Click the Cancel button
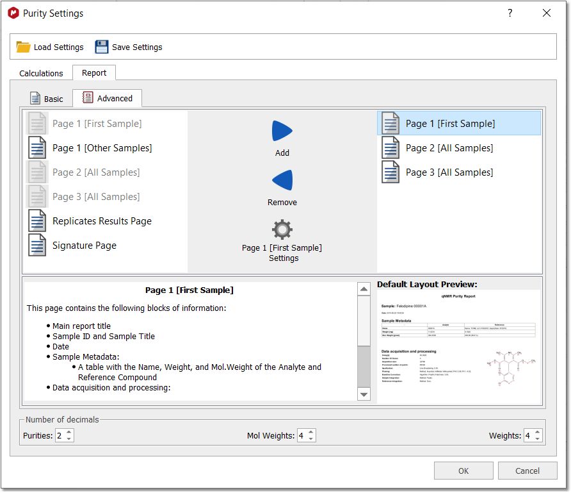Screen dimensions: 571x493 (x=527, y=471)
